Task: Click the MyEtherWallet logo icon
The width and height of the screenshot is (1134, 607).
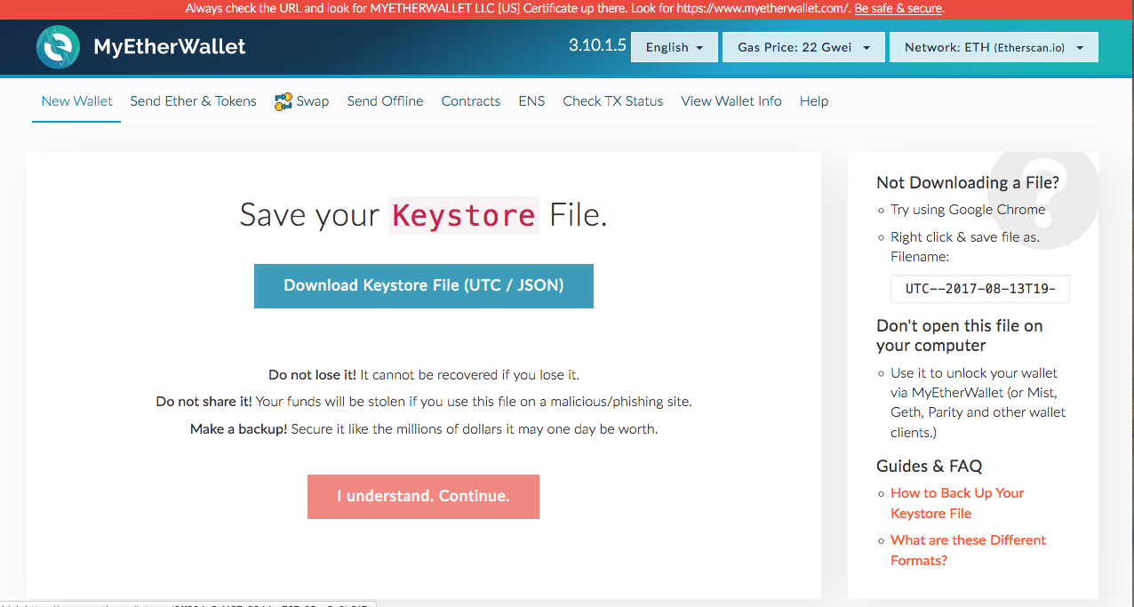Action: tap(58, 47)
